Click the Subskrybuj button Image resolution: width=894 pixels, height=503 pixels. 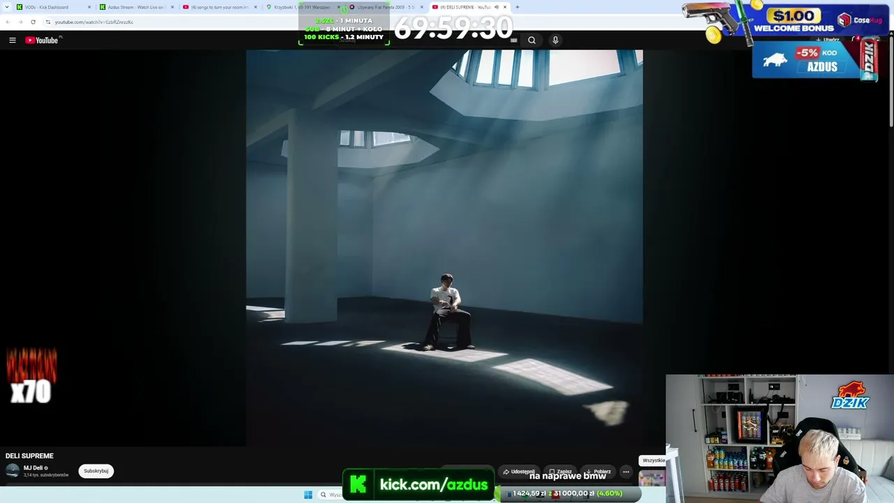pos(96,471)
